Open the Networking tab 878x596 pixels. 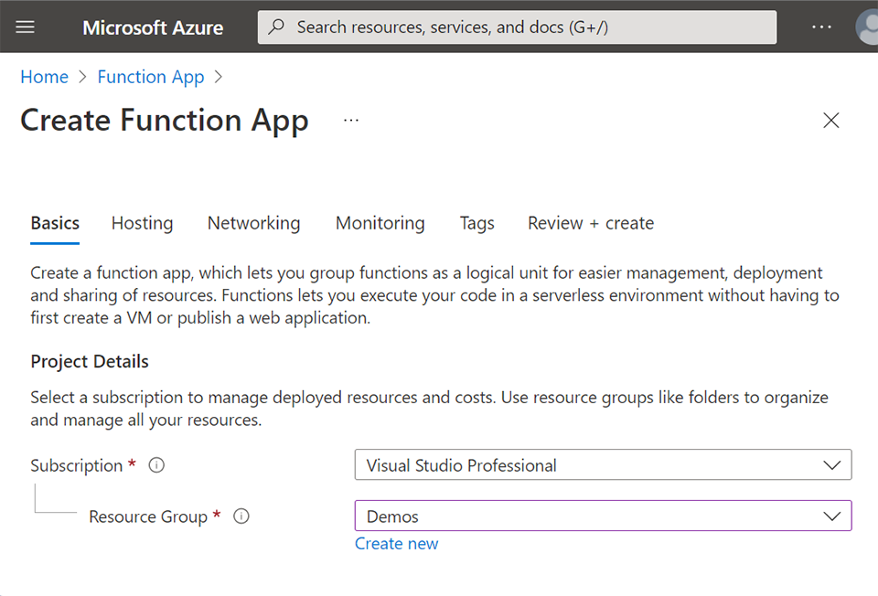[253, 223]
